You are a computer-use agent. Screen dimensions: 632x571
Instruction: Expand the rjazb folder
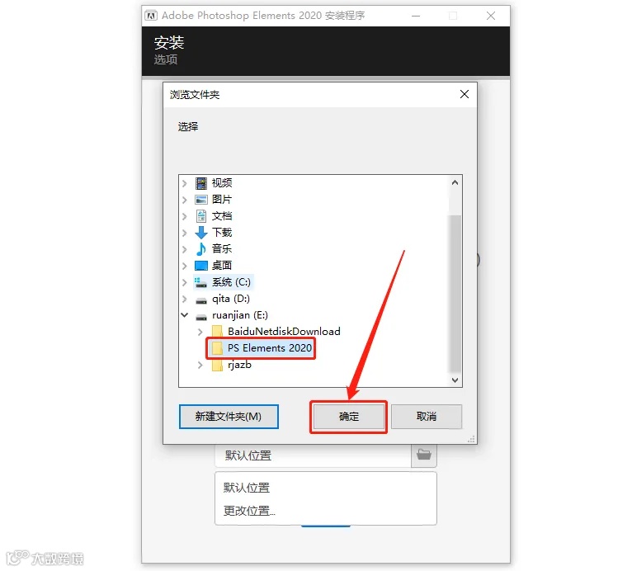pyautogui.click(x=200, y=365)
